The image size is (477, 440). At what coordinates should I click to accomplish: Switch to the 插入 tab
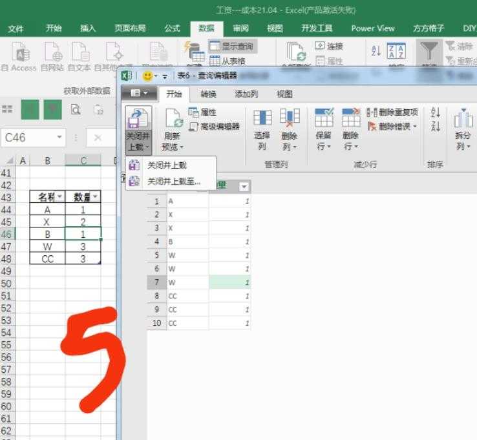pos(88,28)
